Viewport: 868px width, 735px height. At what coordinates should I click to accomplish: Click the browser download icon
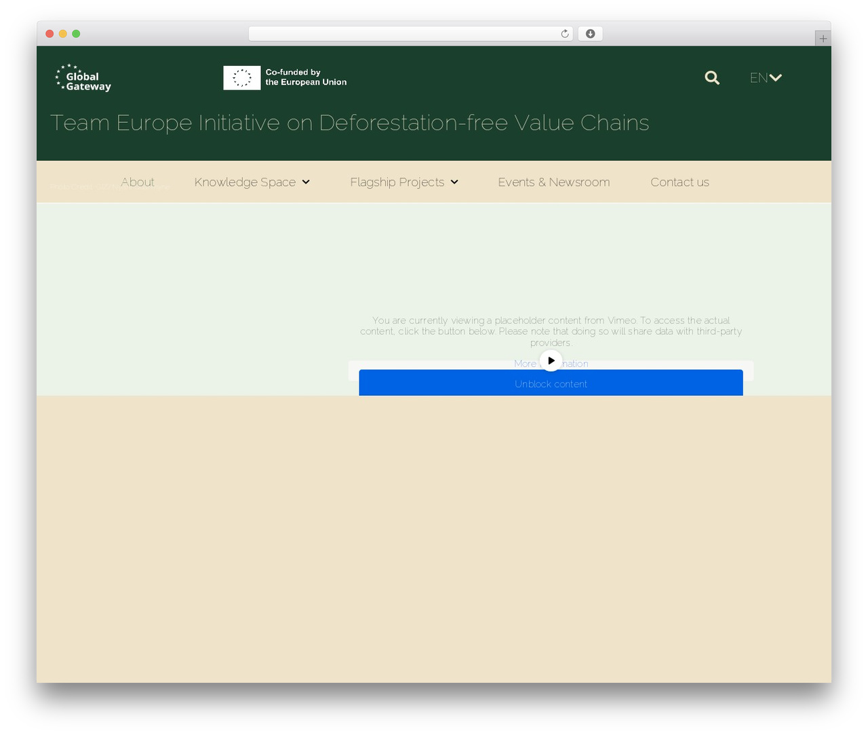coord(590,34)
